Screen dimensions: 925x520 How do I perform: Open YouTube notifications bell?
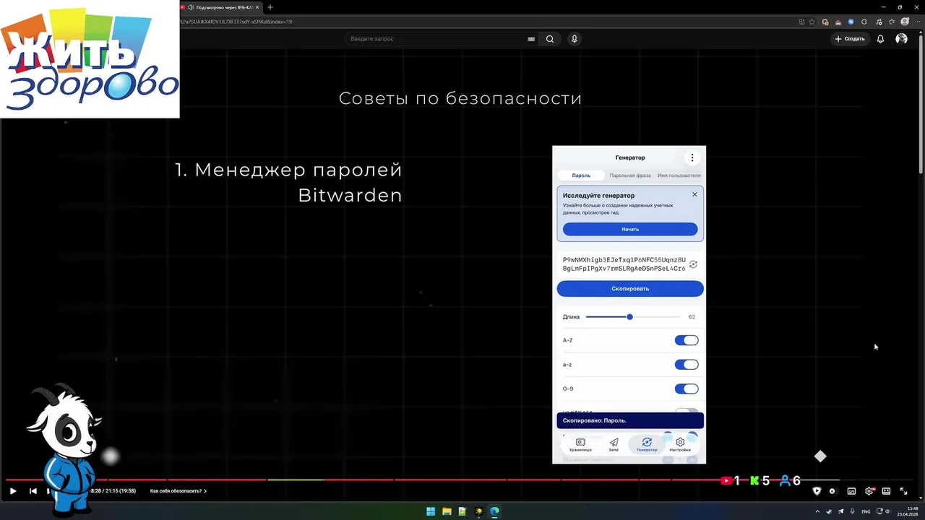point(880,39)
